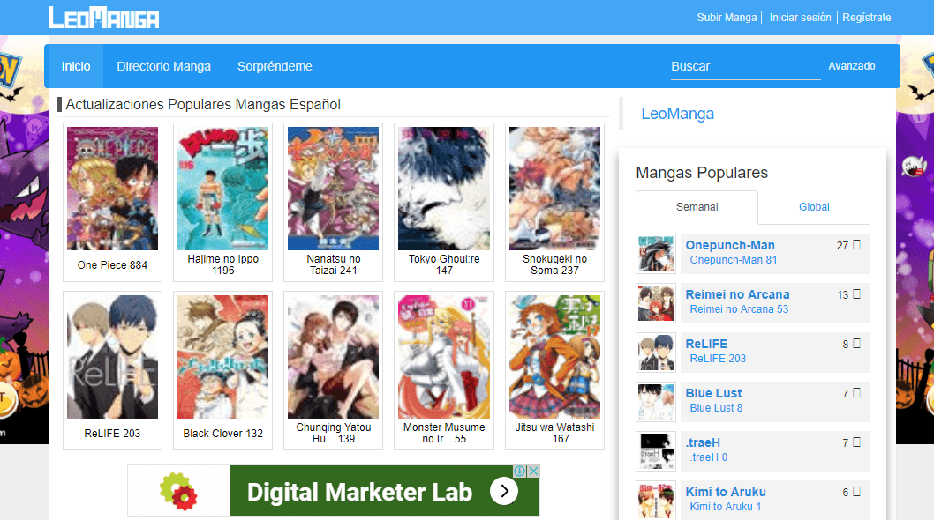The height and width of the screenshot is (520, 934).
Task: Click the Blue Lust sidebar thumbnail
Action: click(x=656, y=402)
